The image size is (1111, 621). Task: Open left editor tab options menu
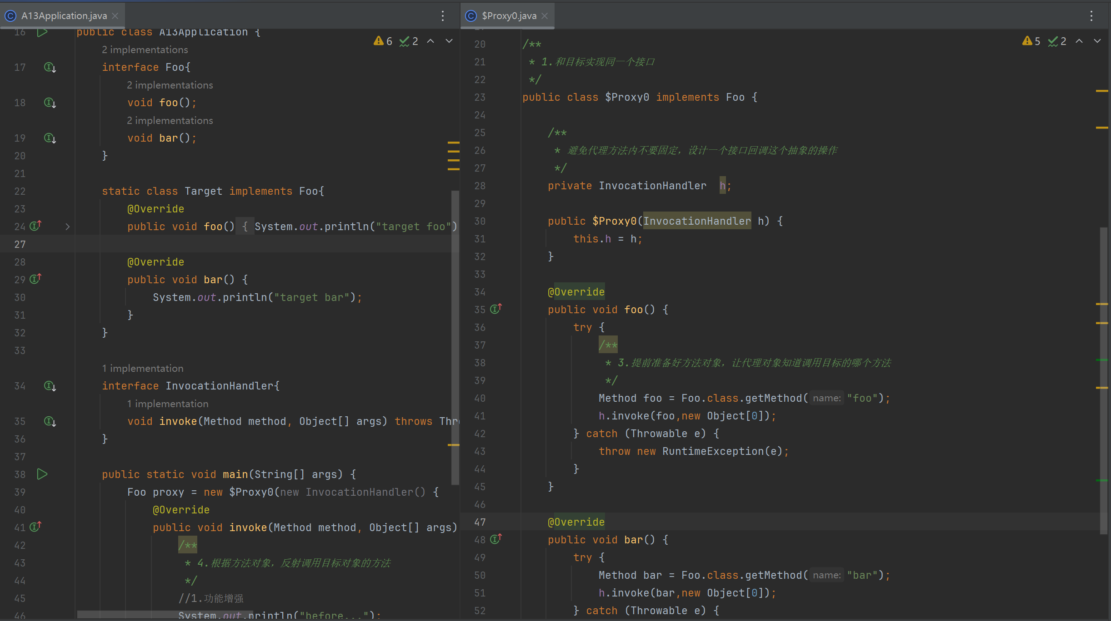pyautogui.click(x=443, y=16)
